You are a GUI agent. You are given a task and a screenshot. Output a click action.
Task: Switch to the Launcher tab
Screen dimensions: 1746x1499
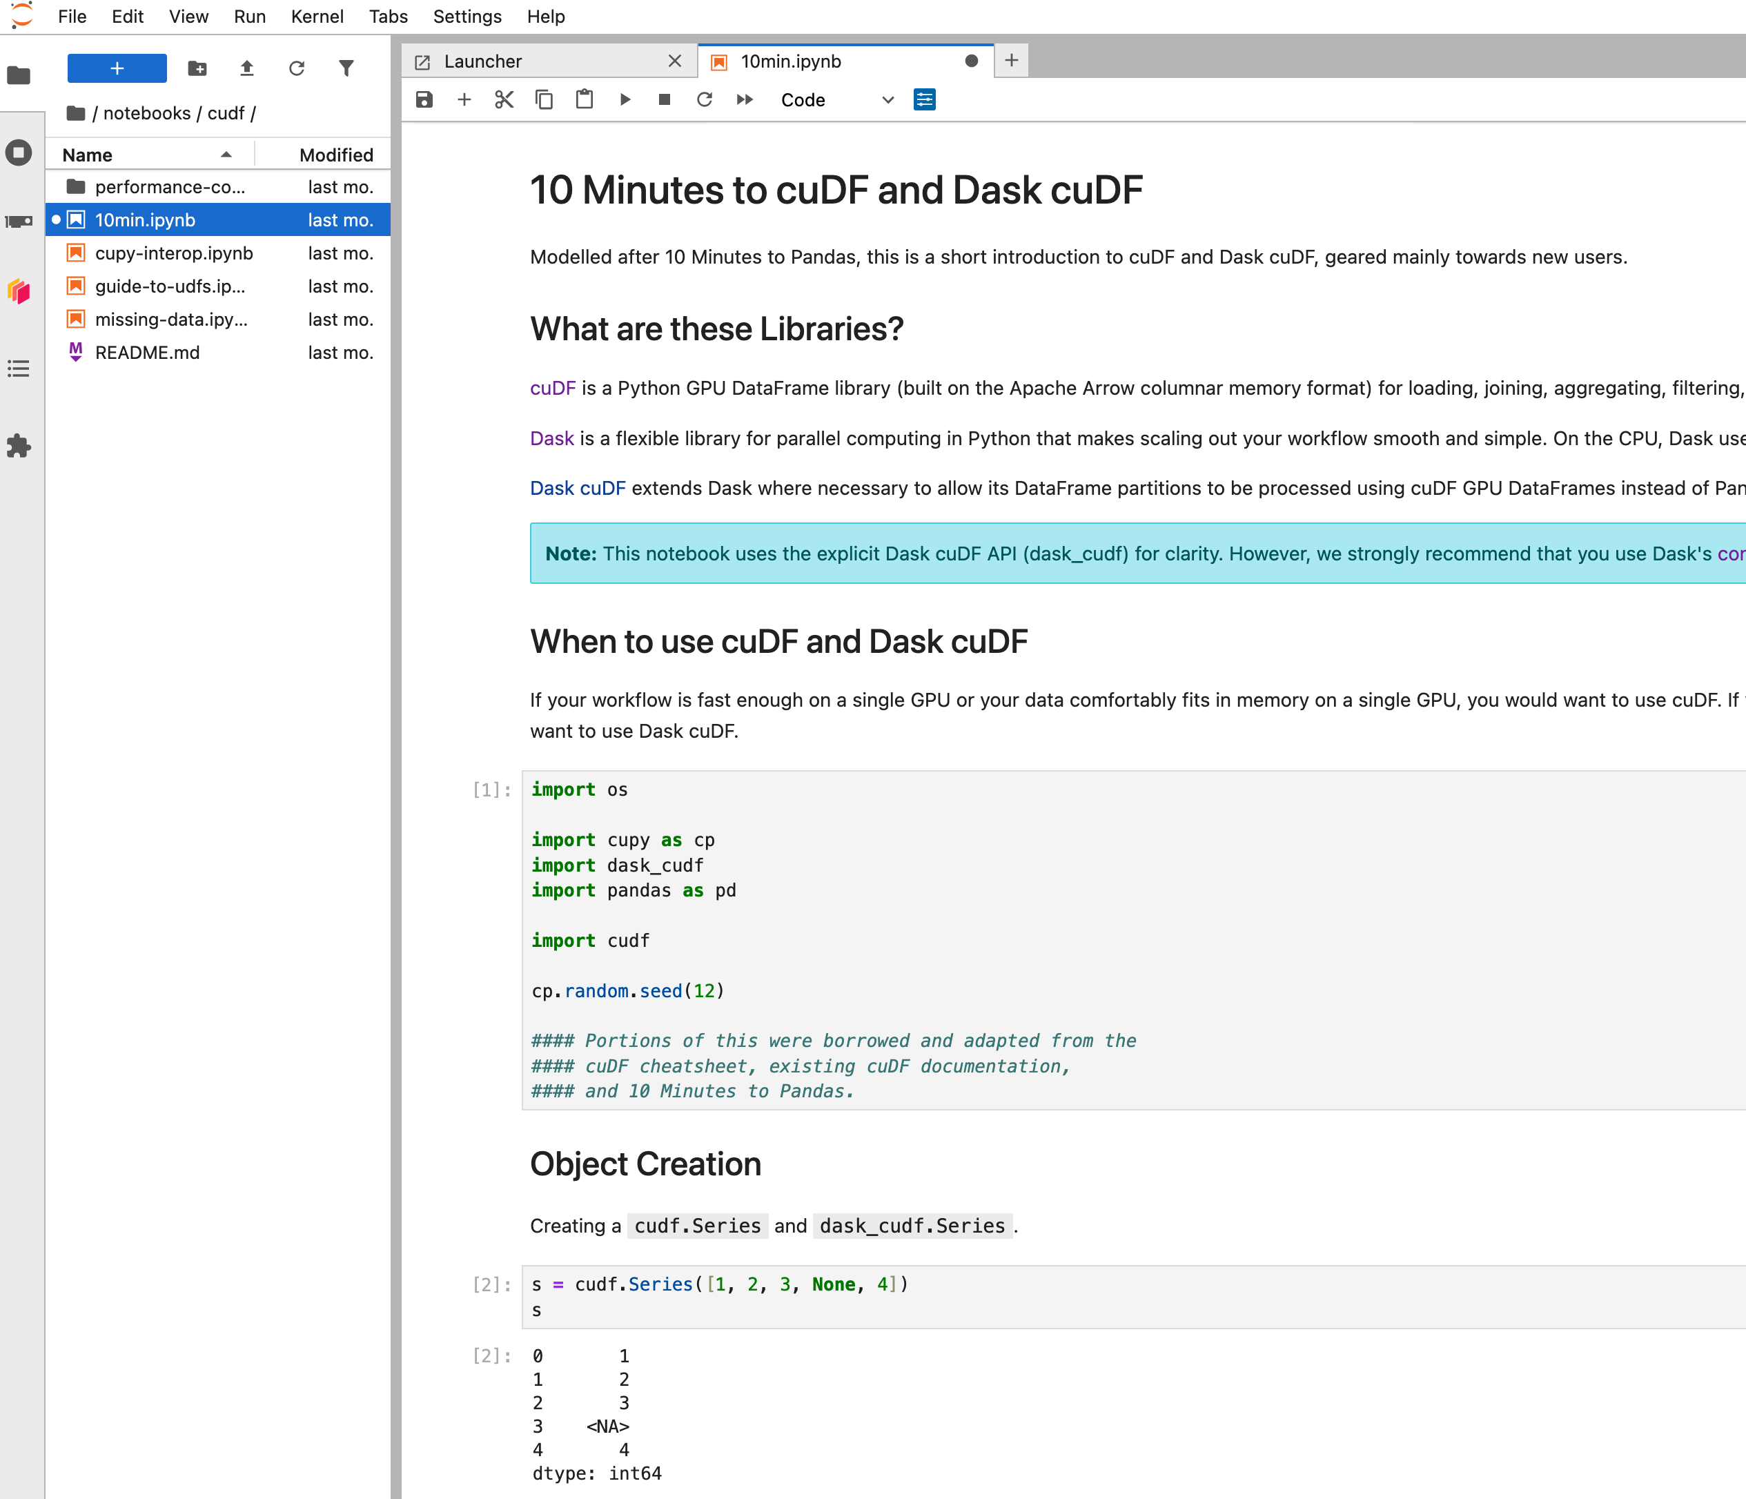[x=483, y=61]
